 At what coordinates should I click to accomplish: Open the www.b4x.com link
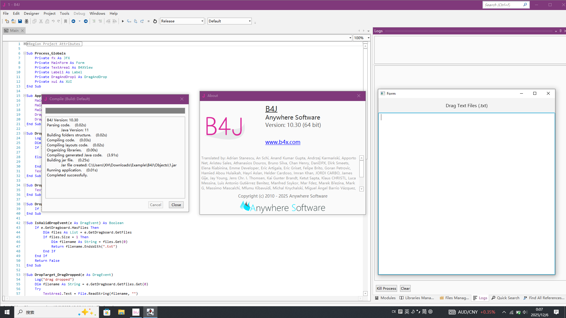[x=283, y=142]
